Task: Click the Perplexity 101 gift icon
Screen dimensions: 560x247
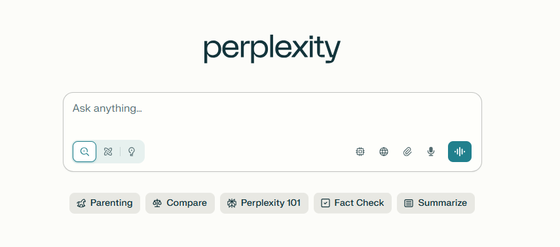Action: coord(232,203)
